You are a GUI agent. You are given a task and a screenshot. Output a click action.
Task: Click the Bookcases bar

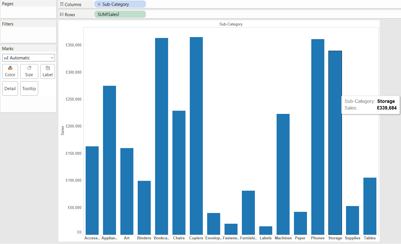161,136
